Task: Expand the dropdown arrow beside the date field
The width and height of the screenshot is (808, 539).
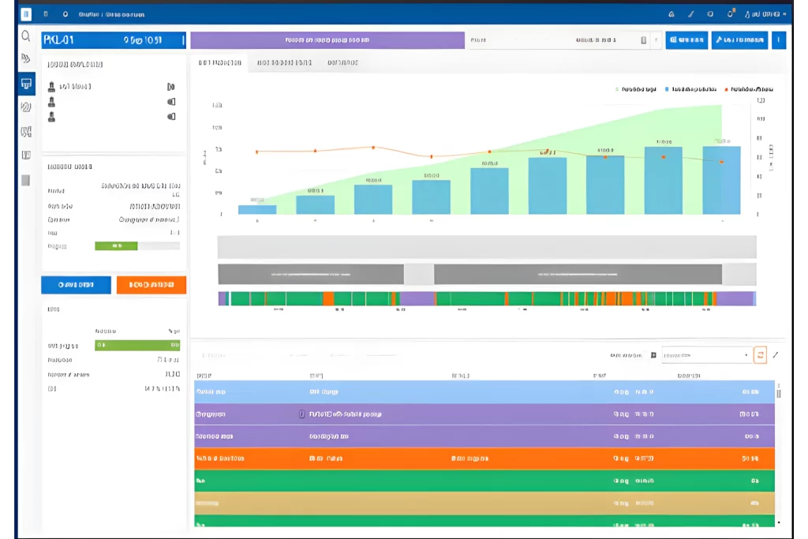Action: 656,40
